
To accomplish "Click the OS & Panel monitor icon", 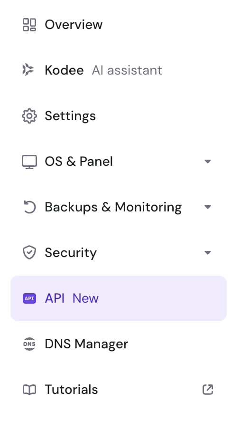I will (x=29, y=162).
